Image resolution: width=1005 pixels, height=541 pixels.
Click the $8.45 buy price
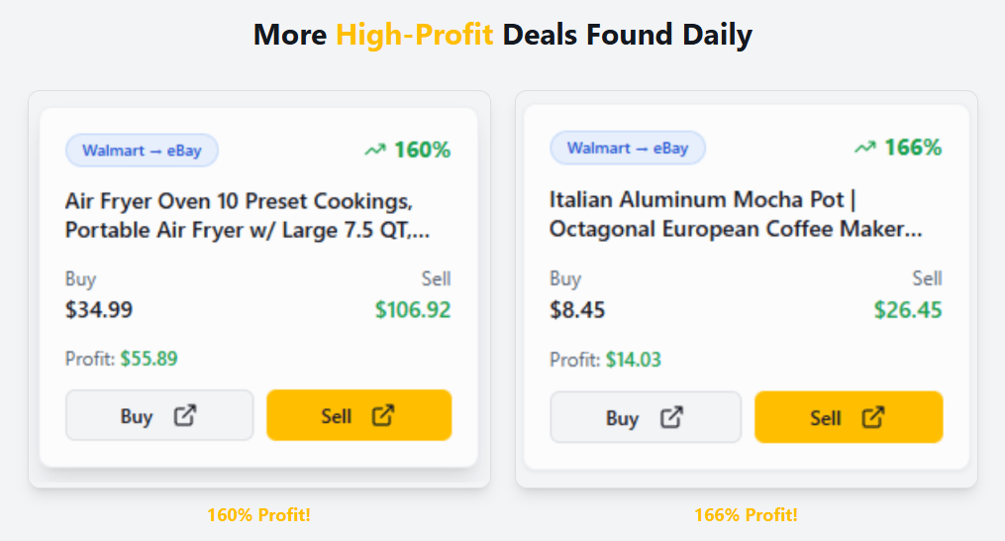(x=577, y=310)
